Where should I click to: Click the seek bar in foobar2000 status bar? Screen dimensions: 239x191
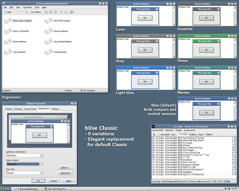coord(200,182)
